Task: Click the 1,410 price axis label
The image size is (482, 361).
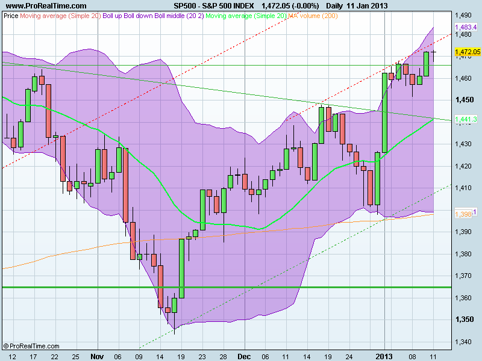Action: click(463, 188)
